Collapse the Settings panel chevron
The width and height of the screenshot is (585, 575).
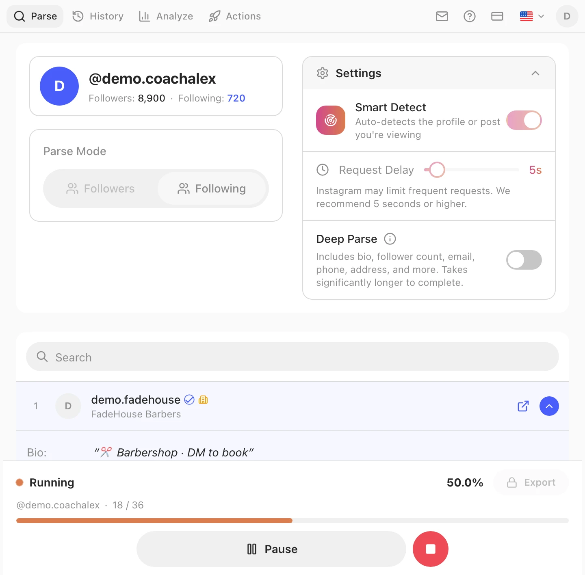coord(535,73)
